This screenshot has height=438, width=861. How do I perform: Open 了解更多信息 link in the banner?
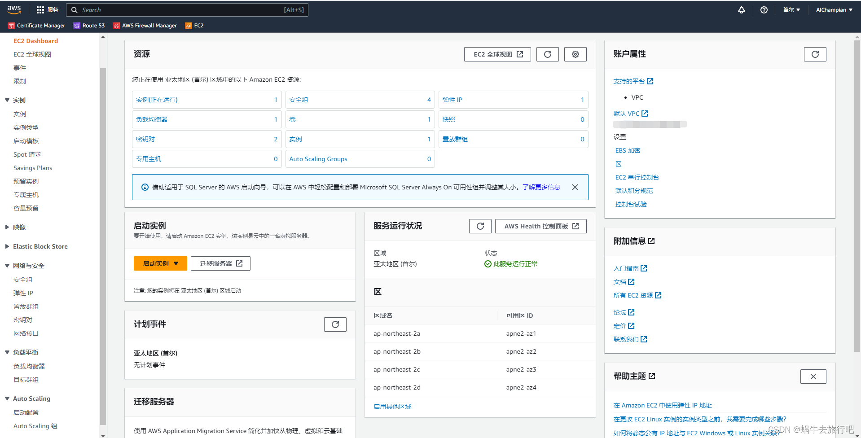pyautogui.click(x=540, y=187)
